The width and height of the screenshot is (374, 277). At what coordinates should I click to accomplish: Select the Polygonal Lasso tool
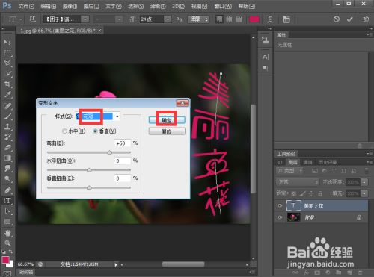[x=7, y=63]
